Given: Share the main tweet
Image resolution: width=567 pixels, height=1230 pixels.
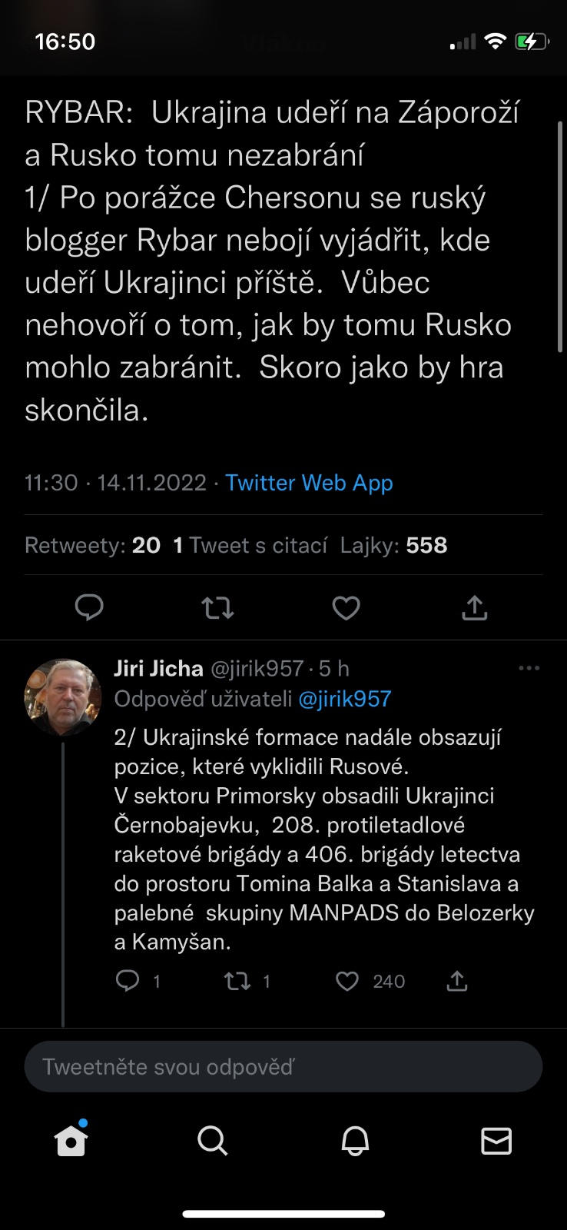Looking at the screenshot, I should pyautogui.click(x=475, y=608).
